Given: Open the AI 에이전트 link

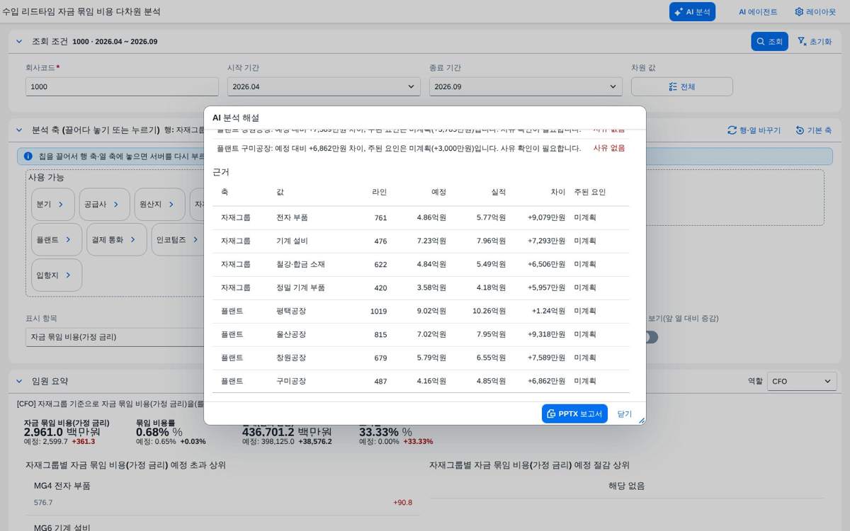Looking at the screenshot, I should (x=758, y=11).
